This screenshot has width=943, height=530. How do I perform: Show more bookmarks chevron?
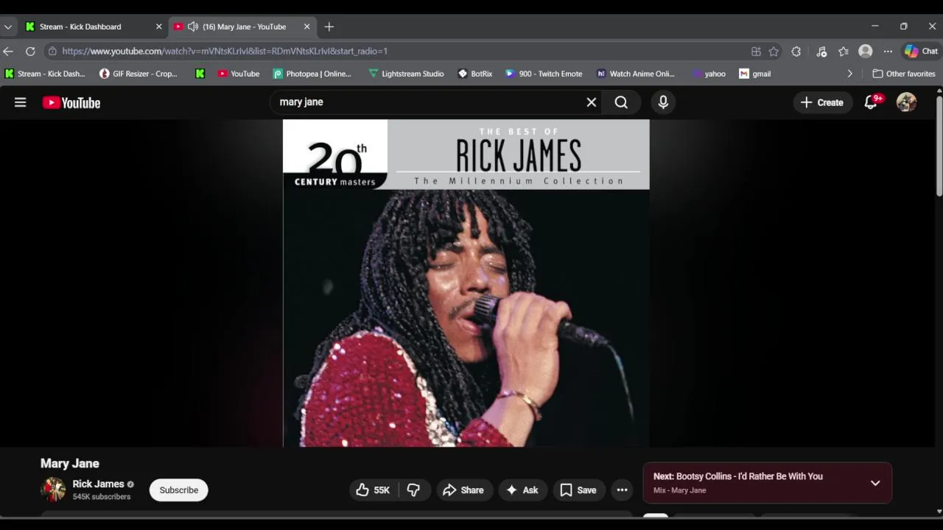849,74
